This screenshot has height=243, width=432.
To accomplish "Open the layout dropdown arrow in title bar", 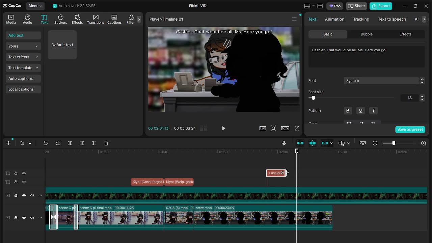I will pos(314,6).
